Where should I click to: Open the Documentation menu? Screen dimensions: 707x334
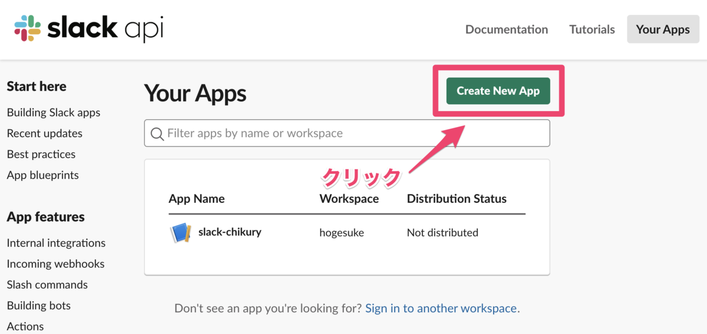(507, 29)
